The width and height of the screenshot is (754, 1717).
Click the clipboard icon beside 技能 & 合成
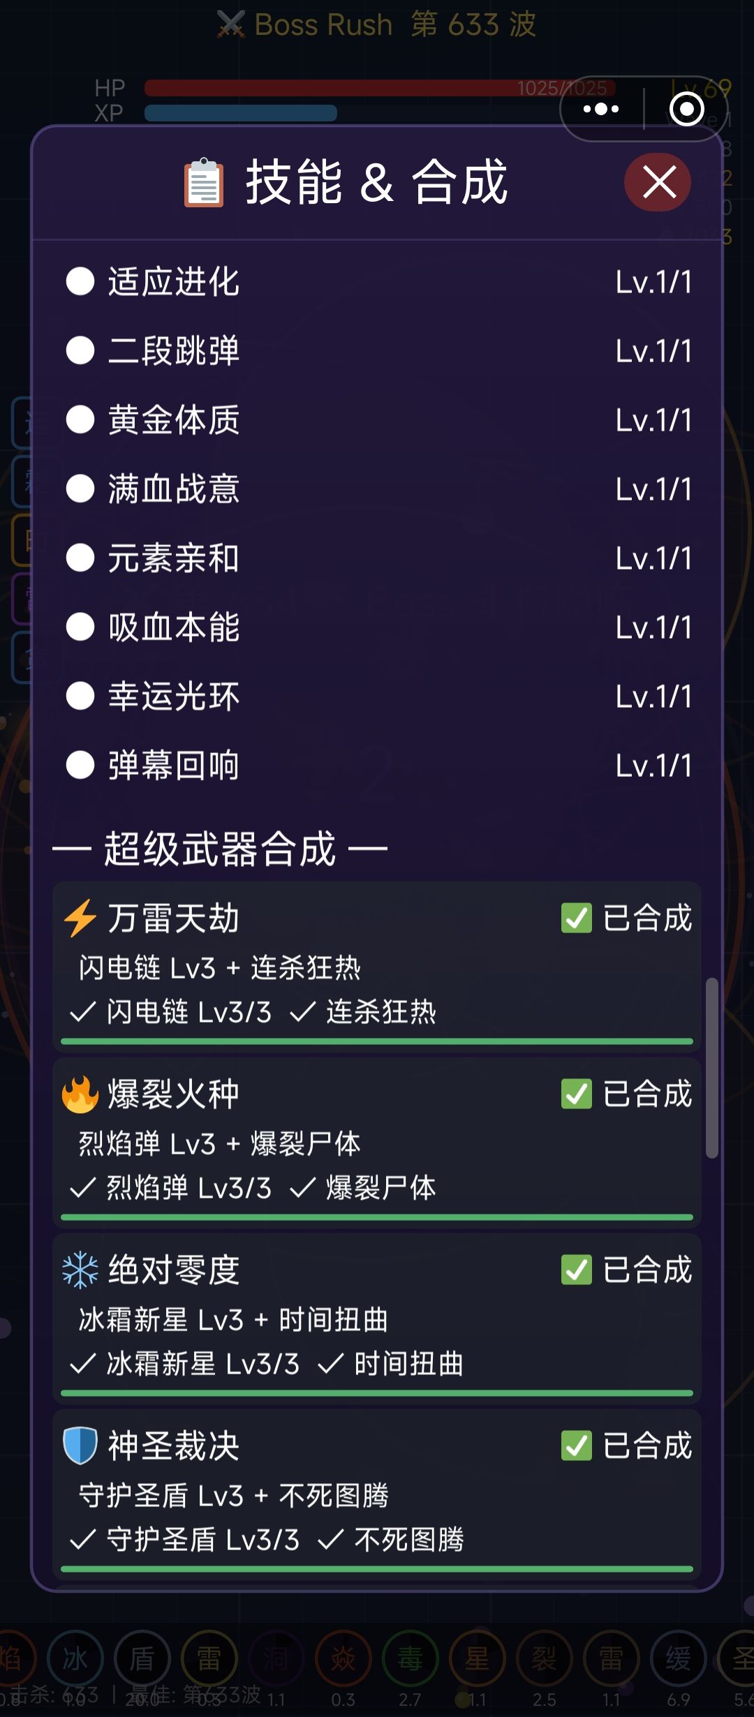204,184
